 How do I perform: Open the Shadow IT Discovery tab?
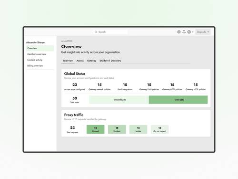pyautogui.click(x=110, y=61)
